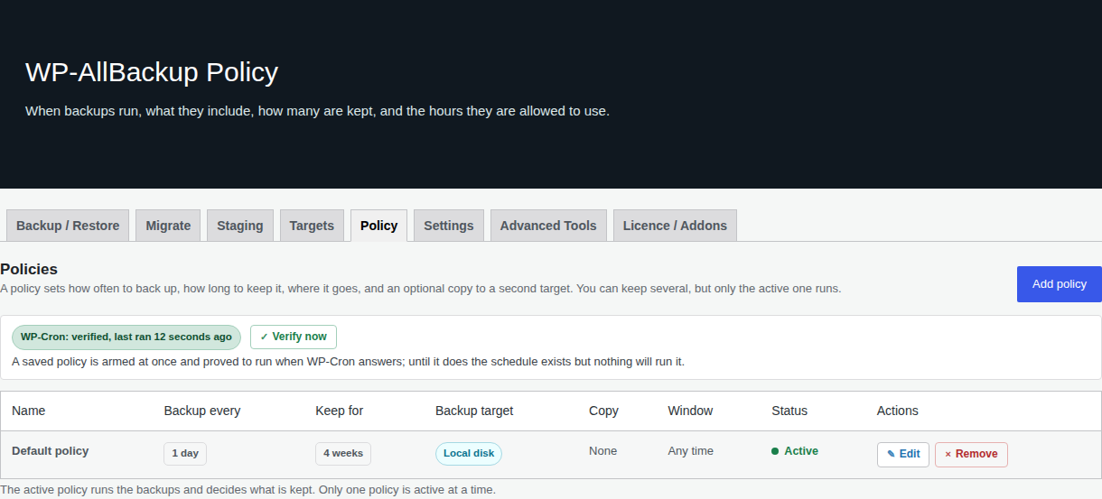
Task: Click the 'Policies' section heading
Action: [x=29, y=269]
